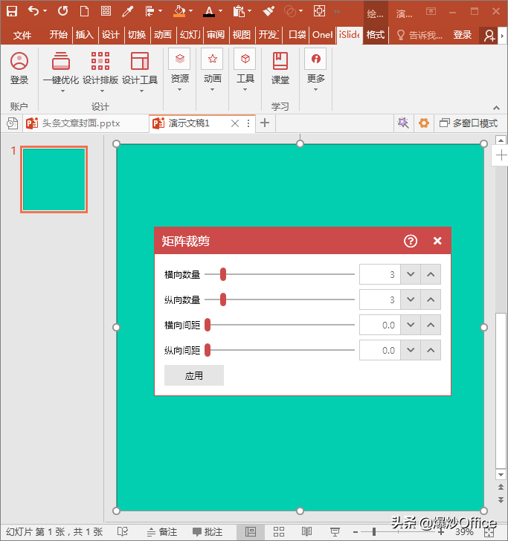Image resolution: width=508 pixels, height=541 pixels.
Task: Click the paste clipboard icon
Action: coord(239,11)
